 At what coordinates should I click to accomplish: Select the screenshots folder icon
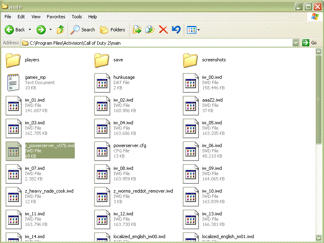coord(190,60)
